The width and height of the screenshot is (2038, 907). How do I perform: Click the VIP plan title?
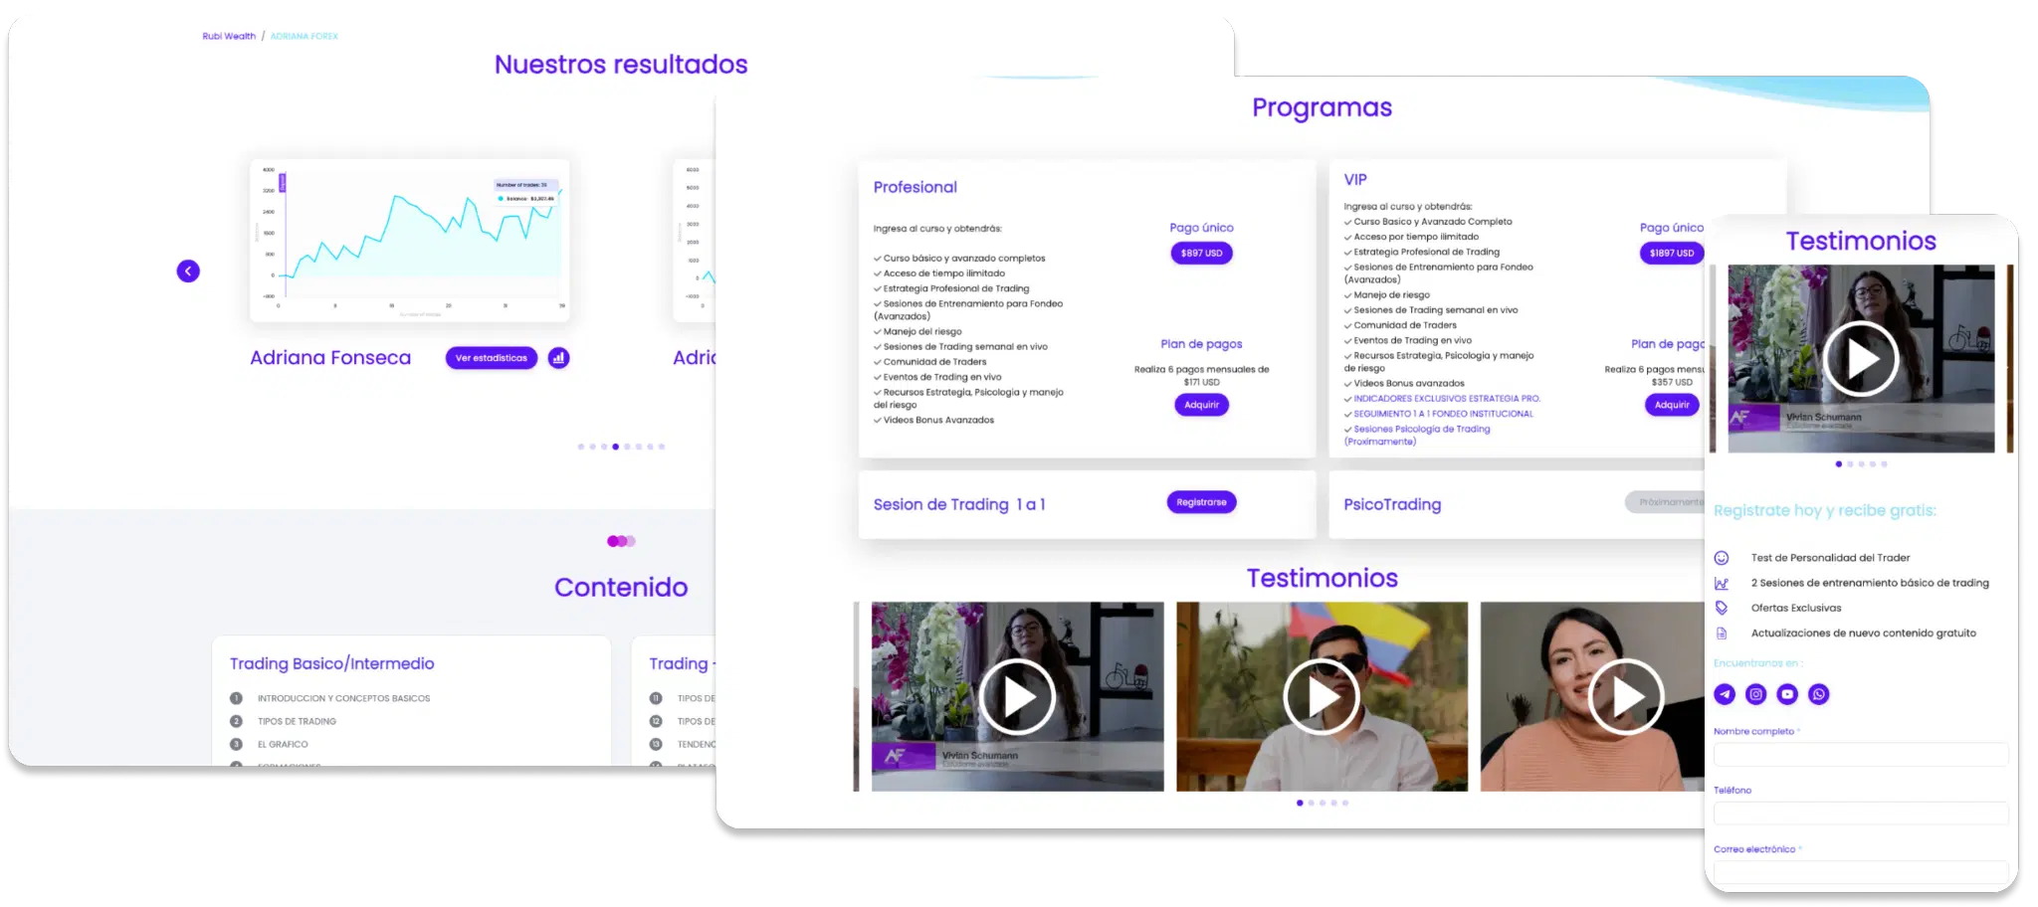[1355, 180]
